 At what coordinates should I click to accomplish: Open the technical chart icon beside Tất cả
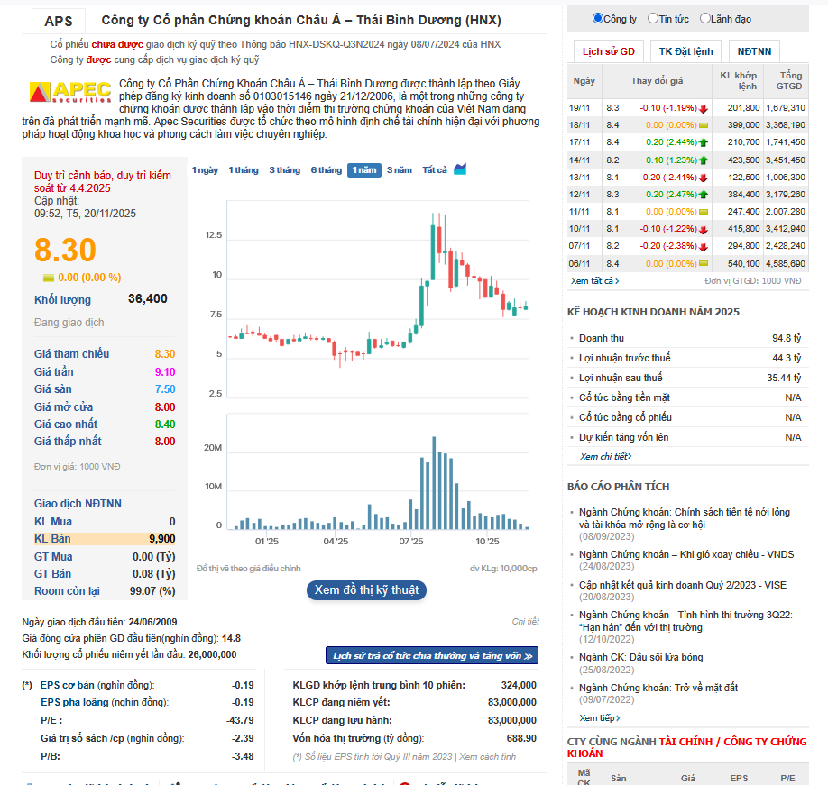coord(460,169)
